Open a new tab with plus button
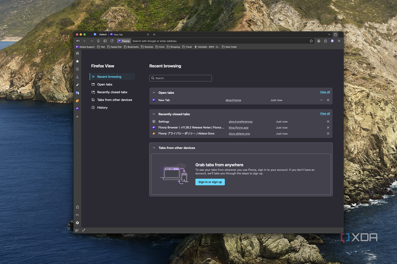 click(154, 34)
